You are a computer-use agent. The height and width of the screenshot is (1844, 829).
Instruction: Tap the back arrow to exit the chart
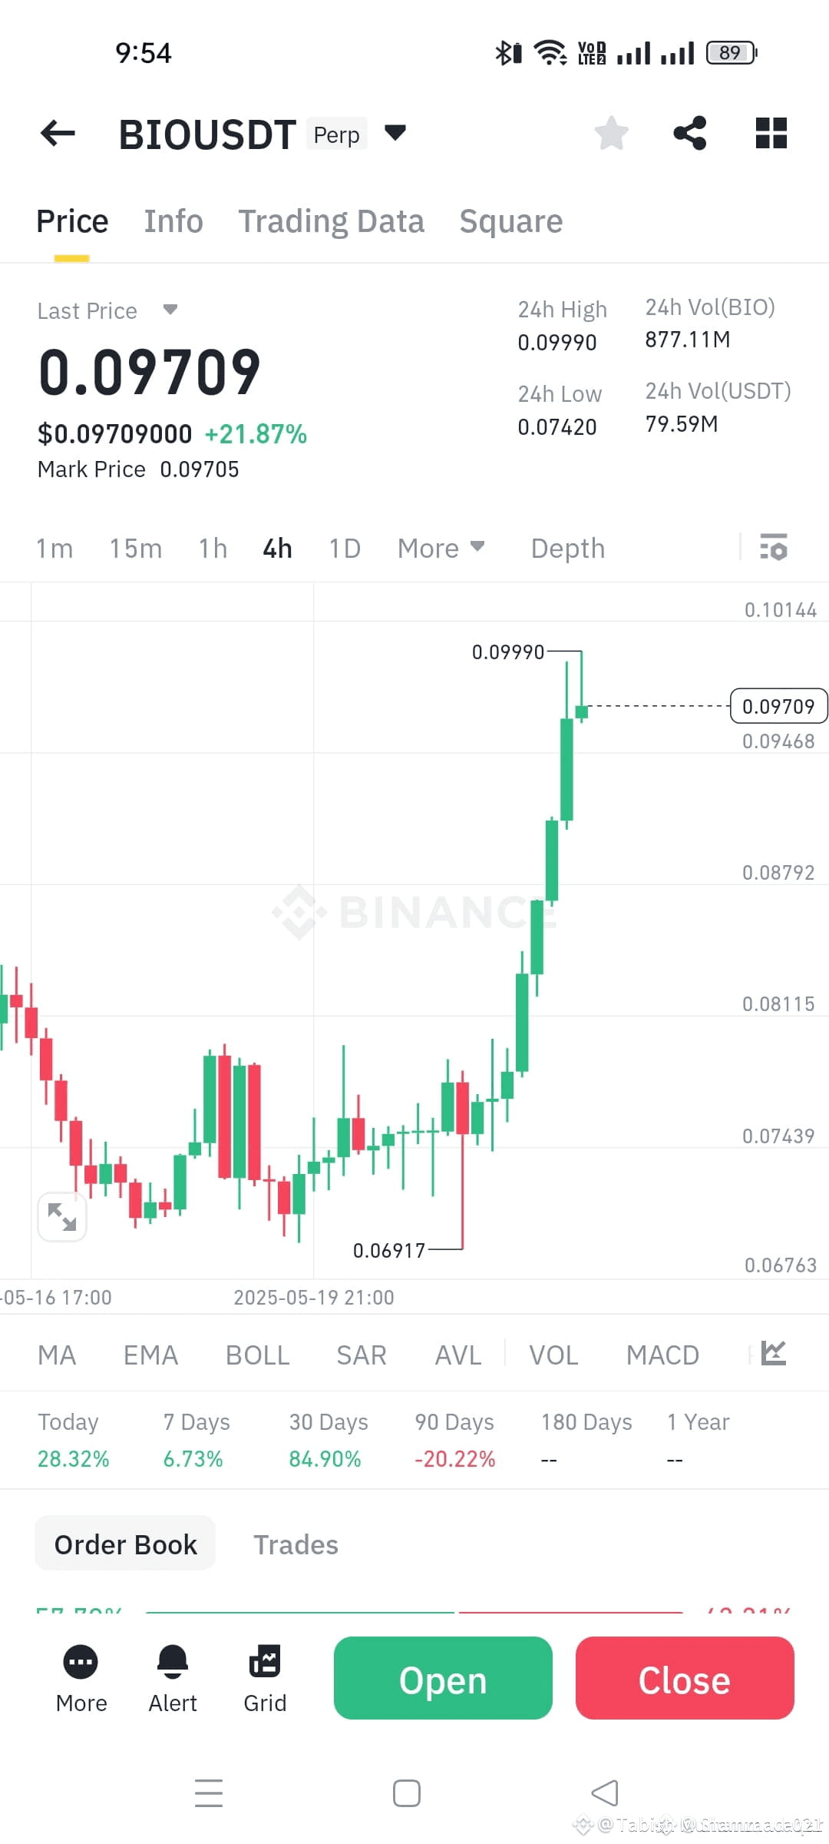58,132
